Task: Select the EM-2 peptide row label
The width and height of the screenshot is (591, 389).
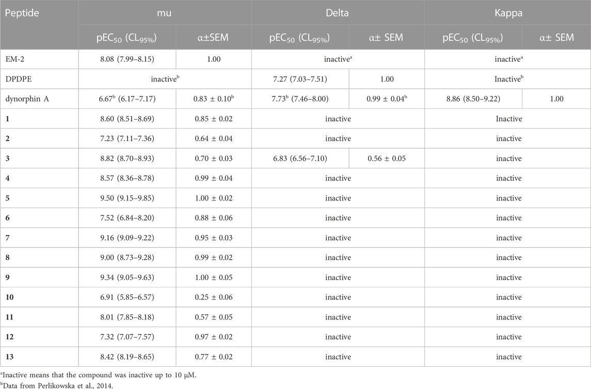Action: [14, 59]
